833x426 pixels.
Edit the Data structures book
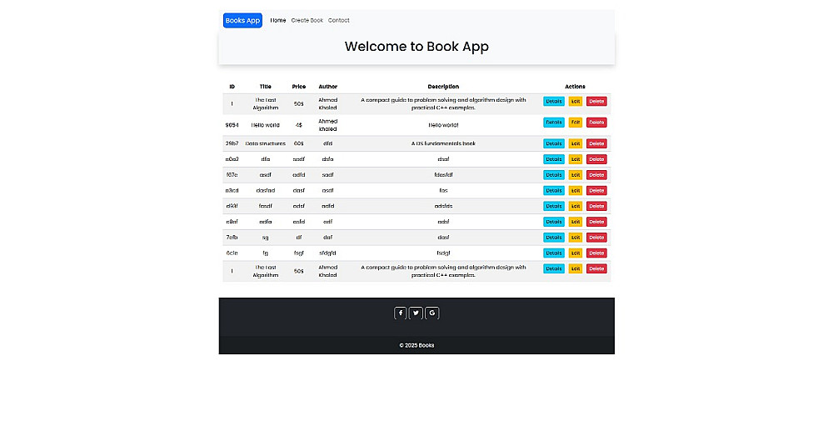click(576, 143)
